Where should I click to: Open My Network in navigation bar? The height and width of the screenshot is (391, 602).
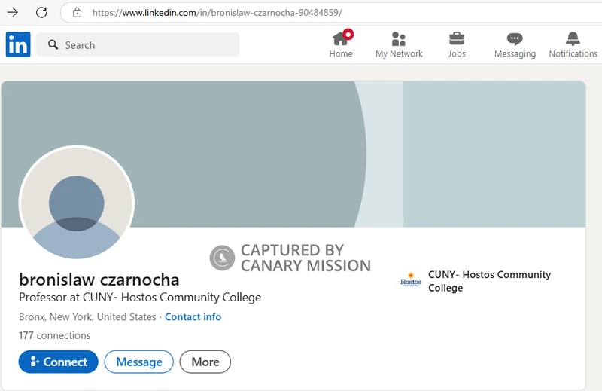(399, 44)
